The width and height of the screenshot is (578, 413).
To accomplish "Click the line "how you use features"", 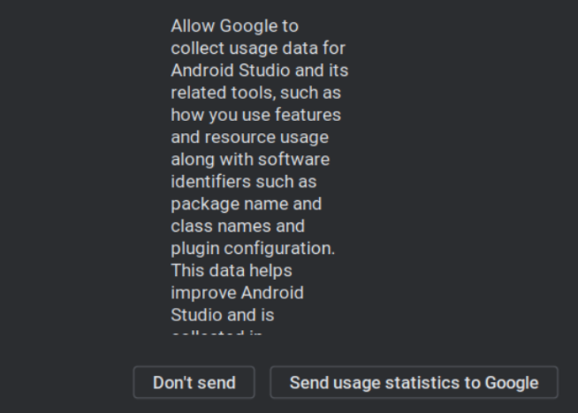I will 256,115.
